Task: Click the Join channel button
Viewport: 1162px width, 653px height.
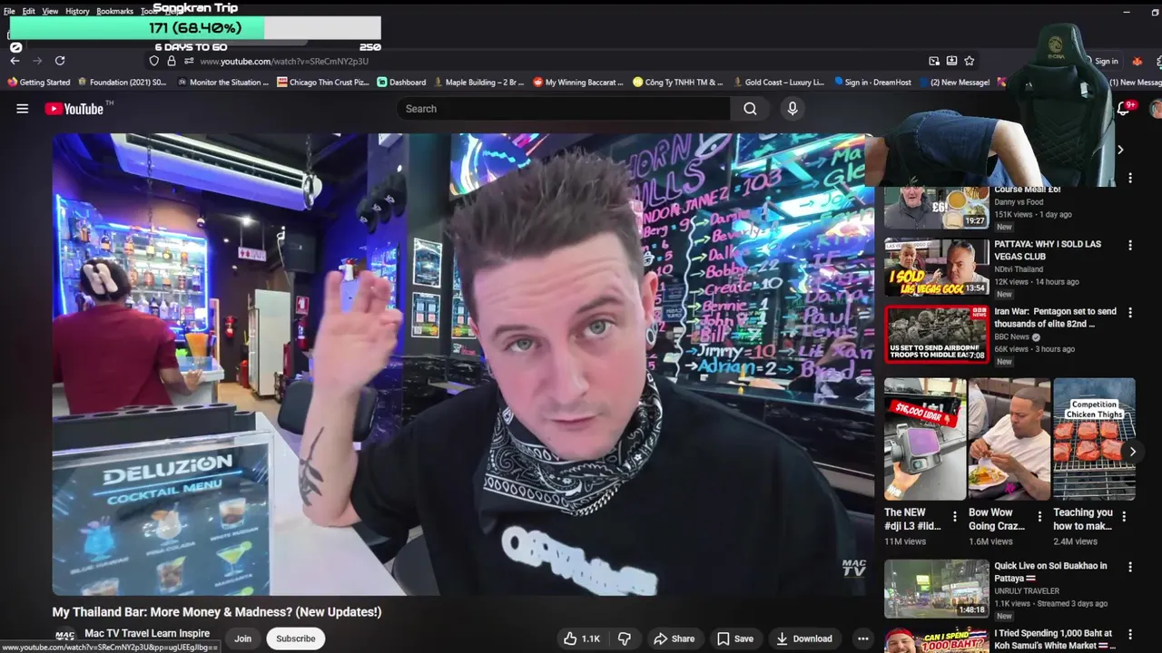Action: [x=242, y=638]
